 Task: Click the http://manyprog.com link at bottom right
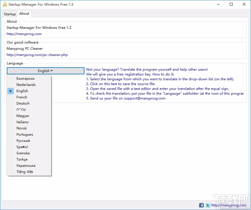pos(228,205)
